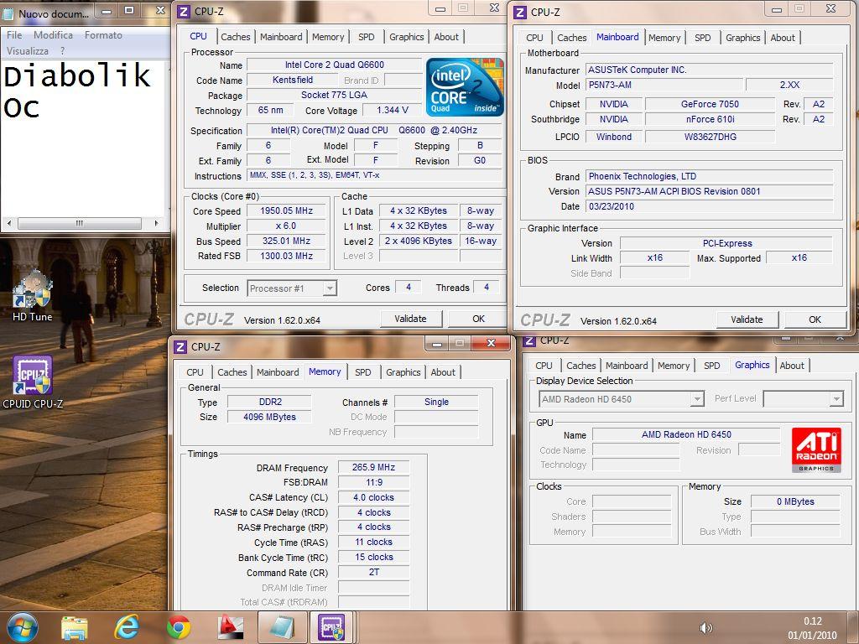Click the memory size value 4096 MBytes
The image size is (859, 644).
coord(269,417)
